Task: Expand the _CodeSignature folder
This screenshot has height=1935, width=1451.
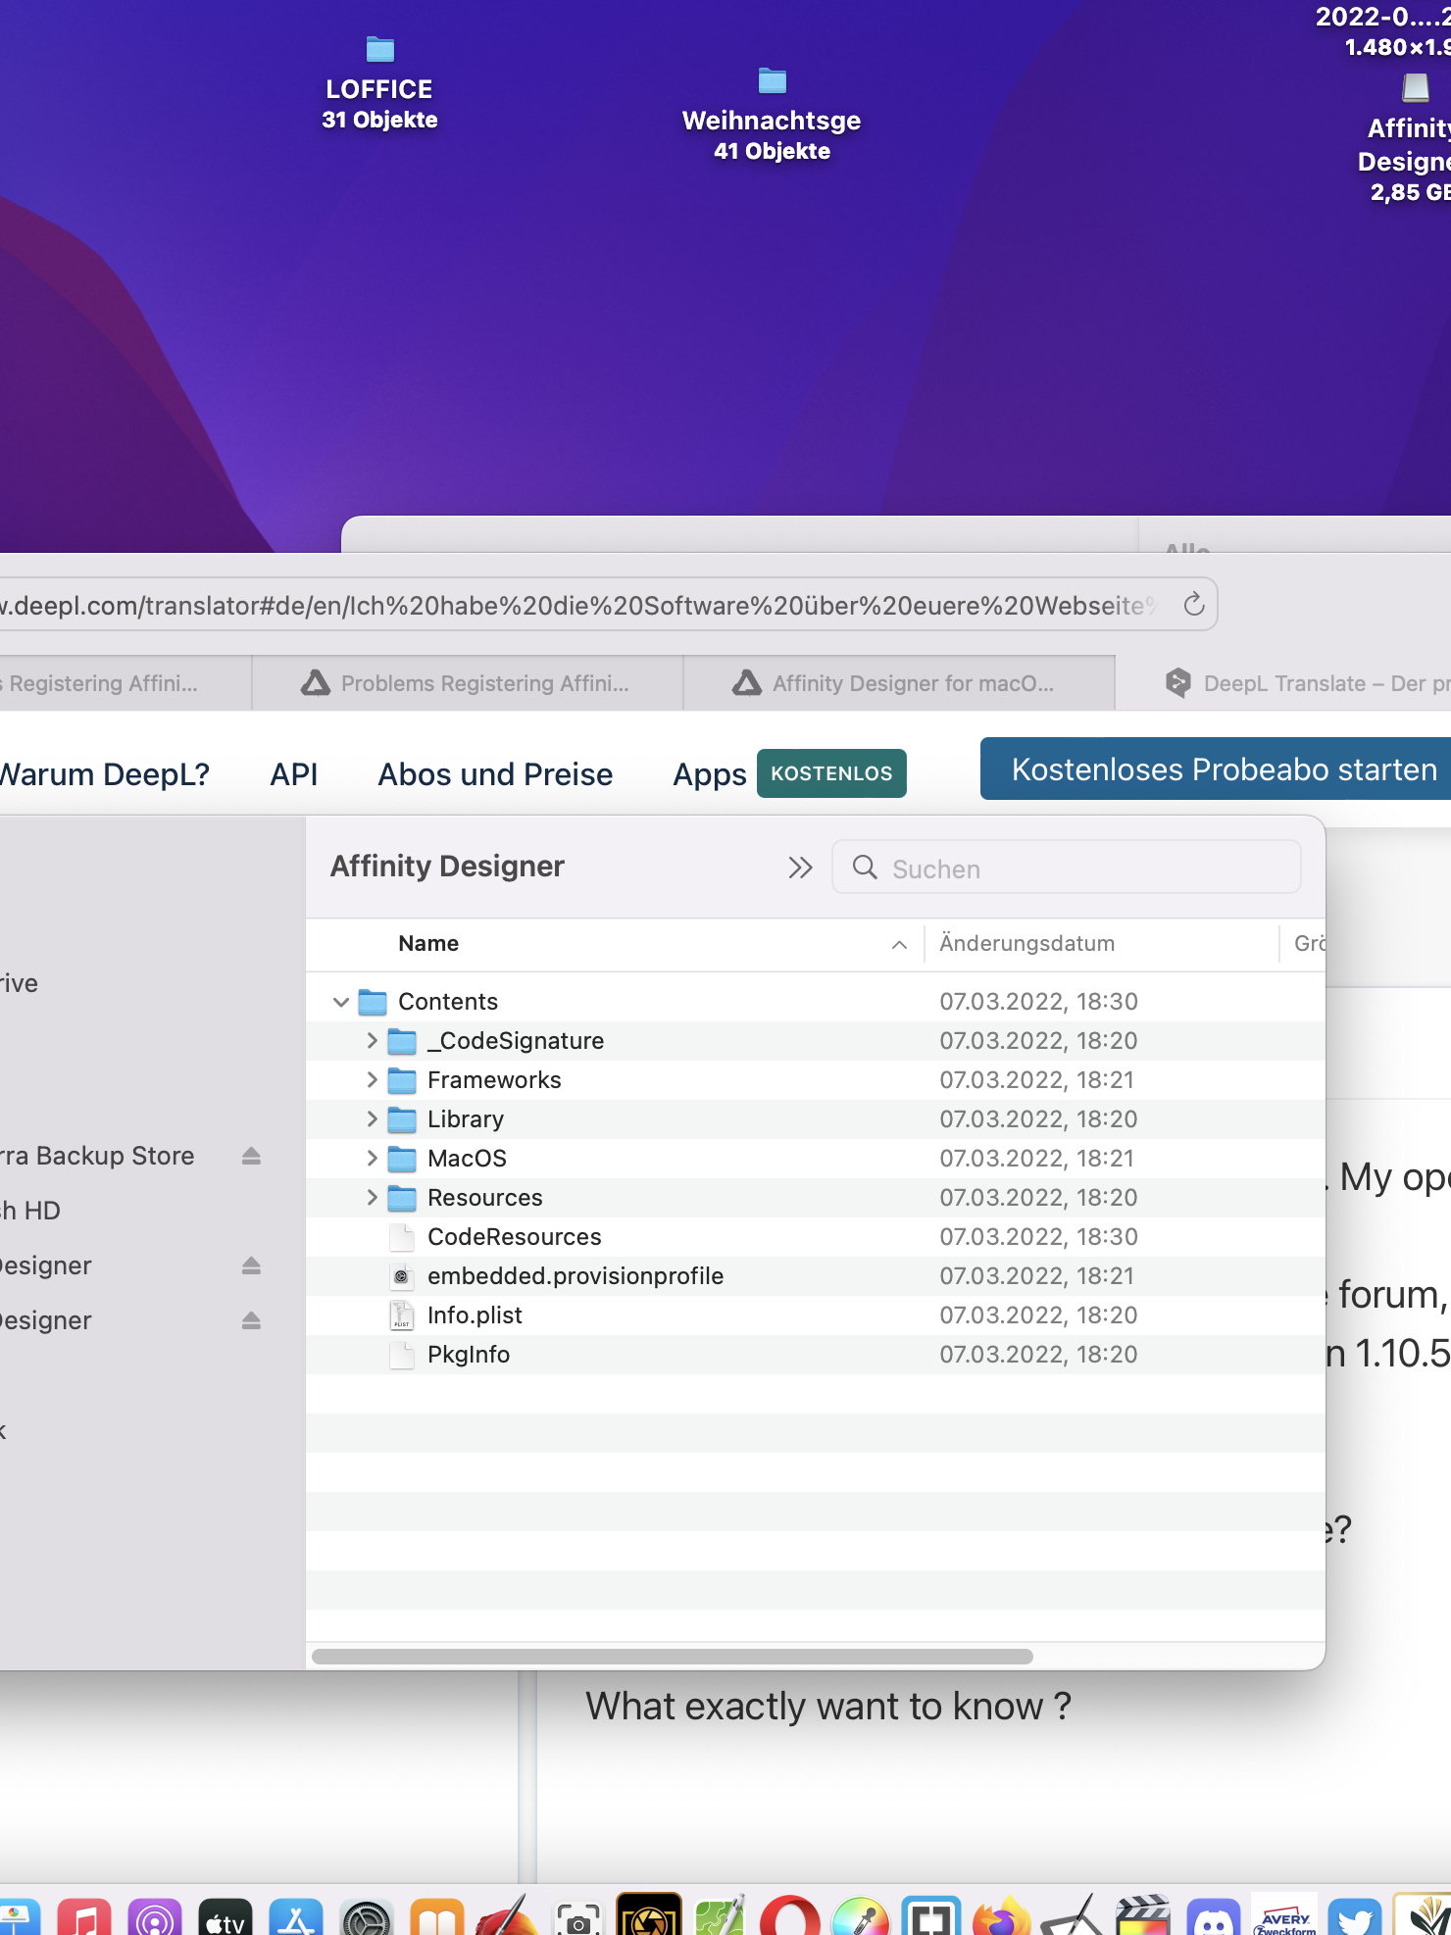Action: (x=372, y=1040)
